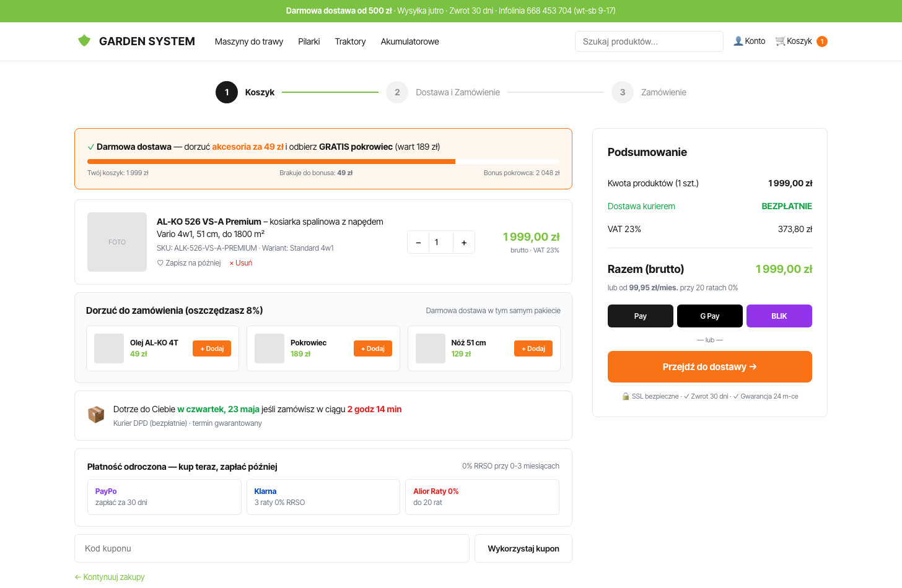902x588 pixels.
Task: Add Nóż 51 cm with Dodaj
Action: tap(533, 348)
